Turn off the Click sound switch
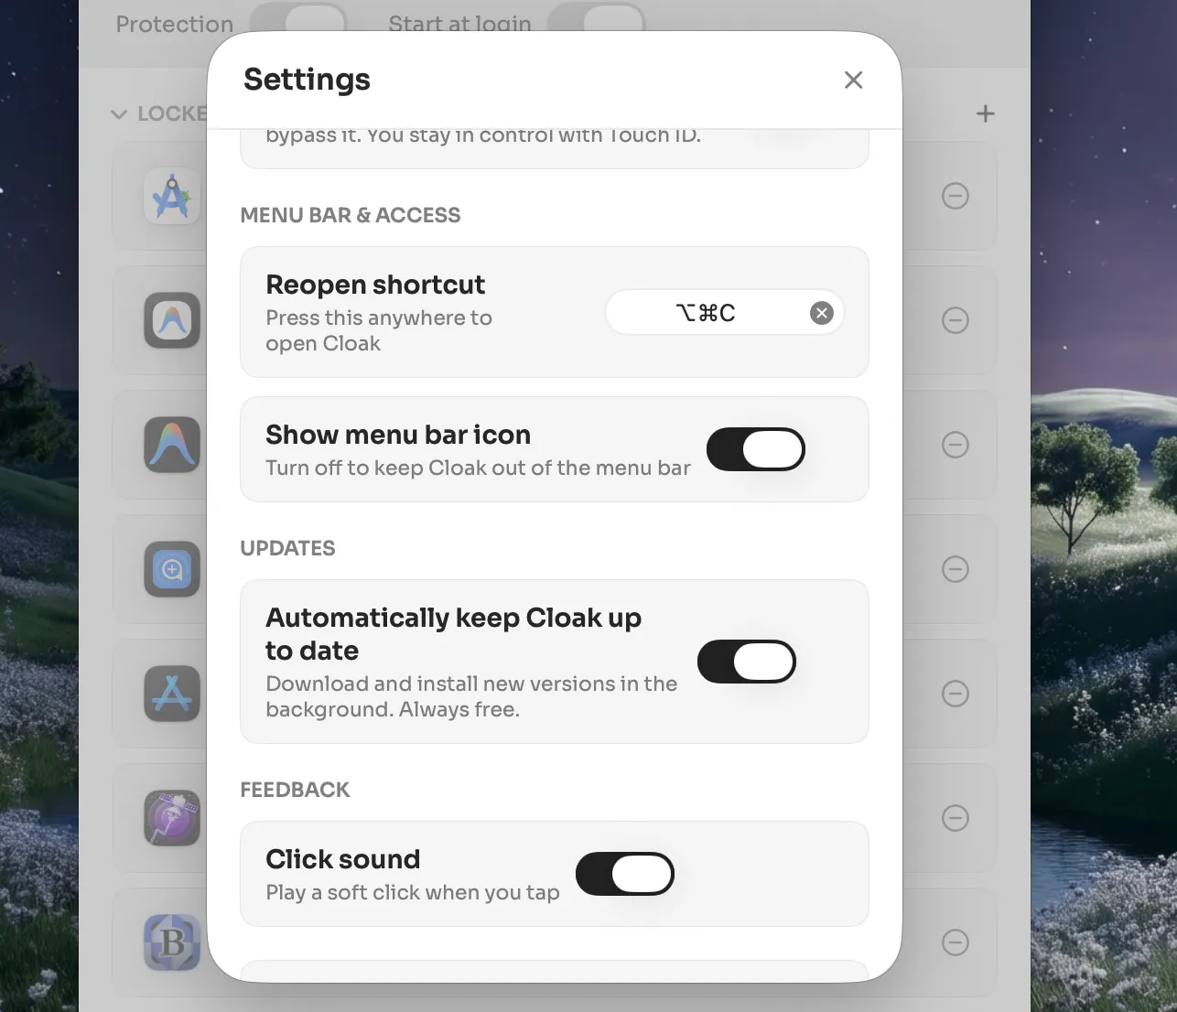This screenshot has height=1012, width=1177. click(x=625, y=874)
